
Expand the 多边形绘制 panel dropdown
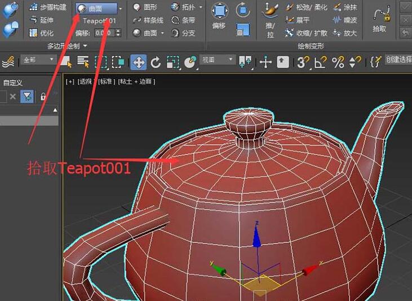[x=85, y=46]
